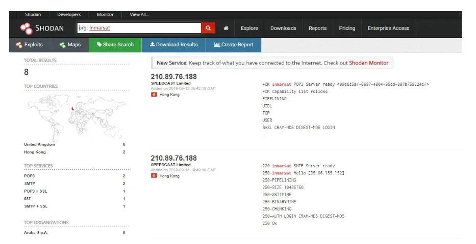Open the Exploits section

(x=30, y=45)
